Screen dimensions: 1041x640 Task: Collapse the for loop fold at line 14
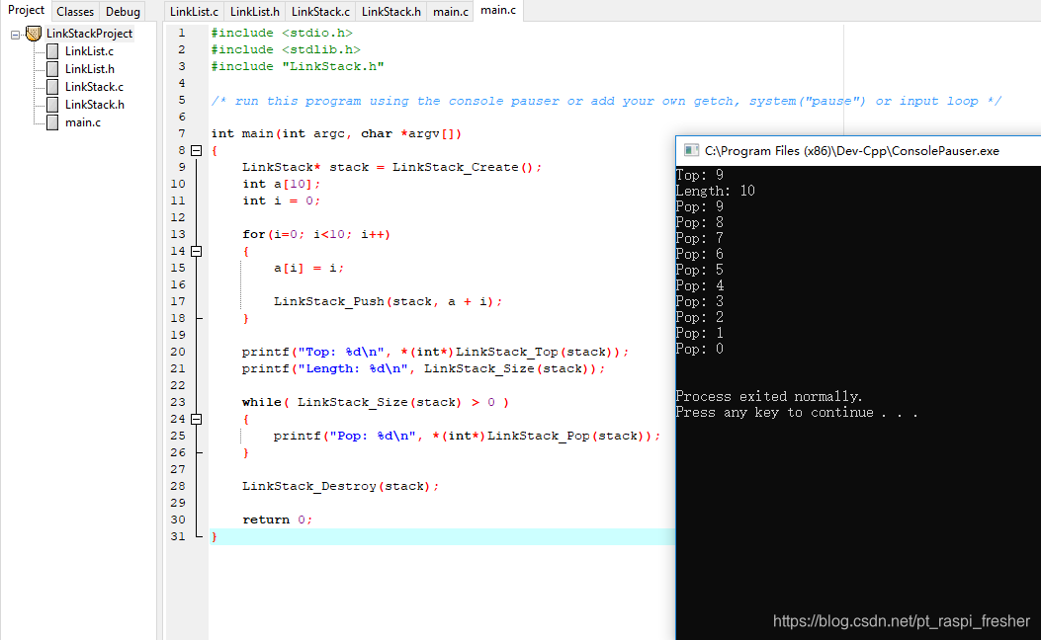point(197,251)
